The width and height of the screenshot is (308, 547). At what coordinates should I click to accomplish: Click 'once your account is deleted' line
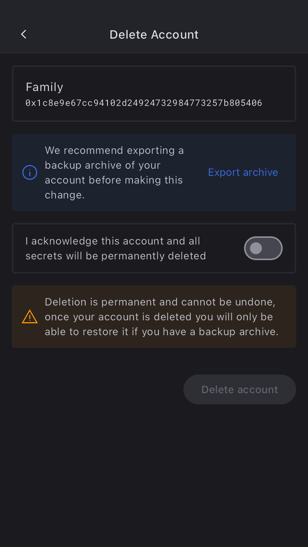(159, 317)
